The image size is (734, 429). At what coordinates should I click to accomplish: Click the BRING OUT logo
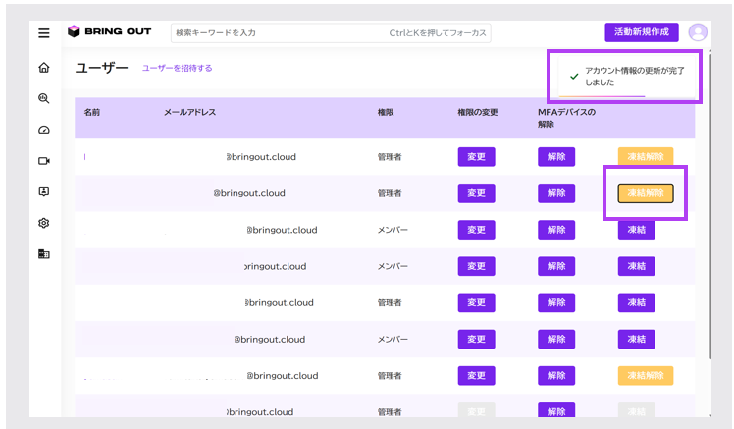click(110, 32)
